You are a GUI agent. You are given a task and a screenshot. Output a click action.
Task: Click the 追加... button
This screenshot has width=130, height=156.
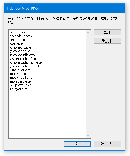107,32
